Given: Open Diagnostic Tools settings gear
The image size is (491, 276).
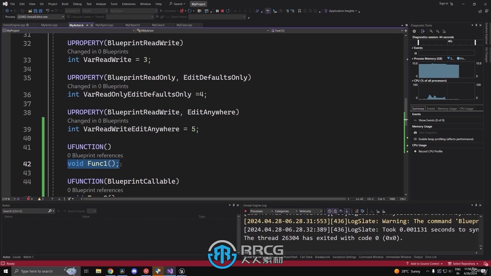Looking at the screenshot, I should [414, 31].
